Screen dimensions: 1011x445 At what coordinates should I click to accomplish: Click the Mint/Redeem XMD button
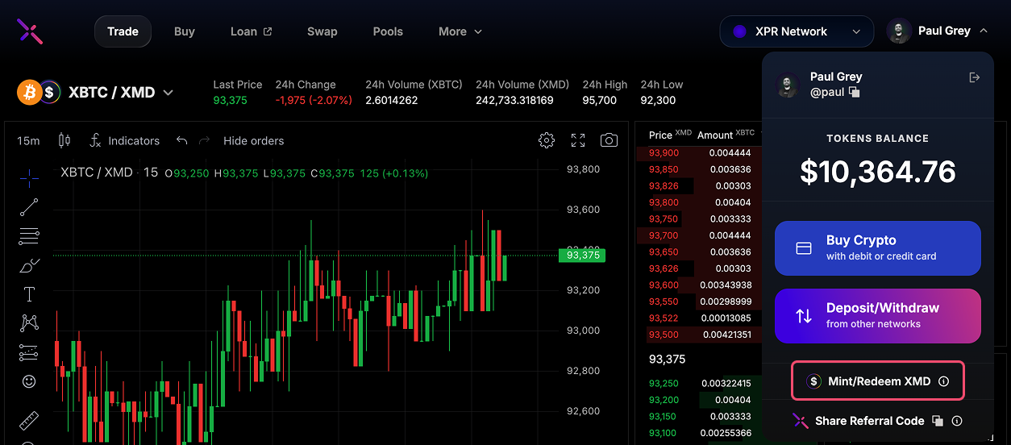[877, 381]
